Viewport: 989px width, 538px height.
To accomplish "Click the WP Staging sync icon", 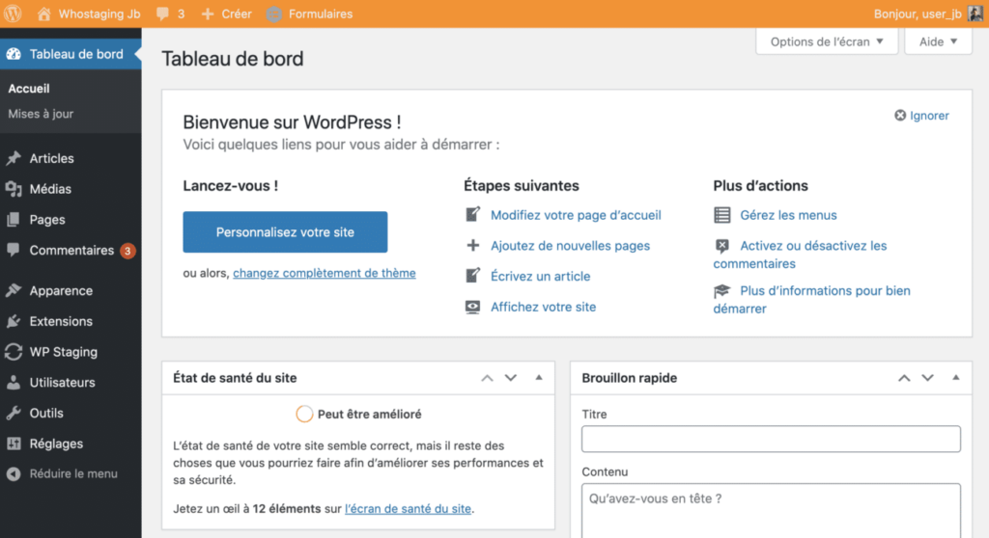I will point(14,352).
